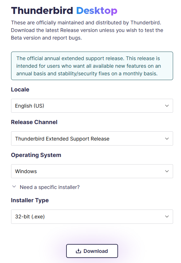Click the small chevron beside "Need a specific installer?"
This screenshot has width=181, height=263.
tap(14, 186)
